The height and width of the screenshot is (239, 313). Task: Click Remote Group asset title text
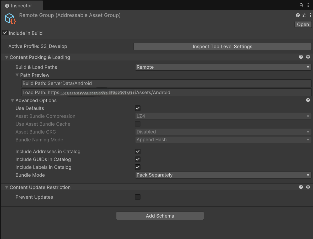coord(70,15)
